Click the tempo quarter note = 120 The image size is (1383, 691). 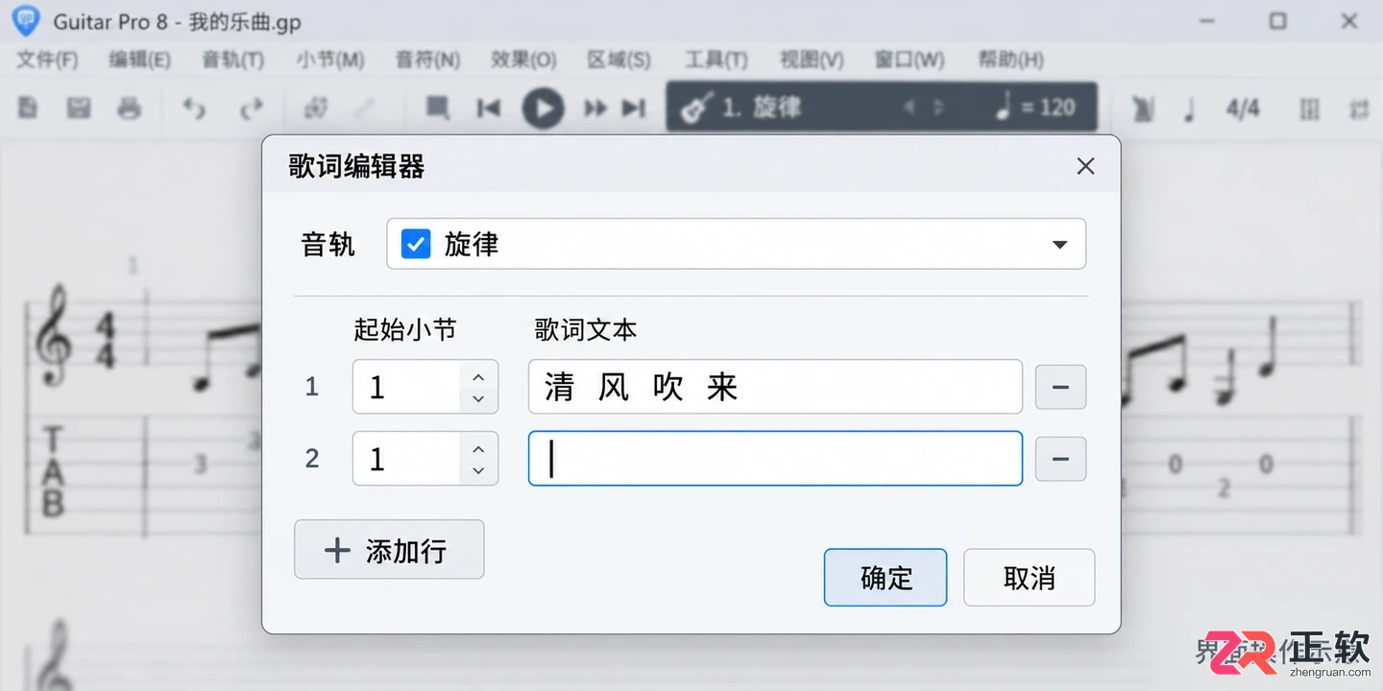click(1035, 107)
